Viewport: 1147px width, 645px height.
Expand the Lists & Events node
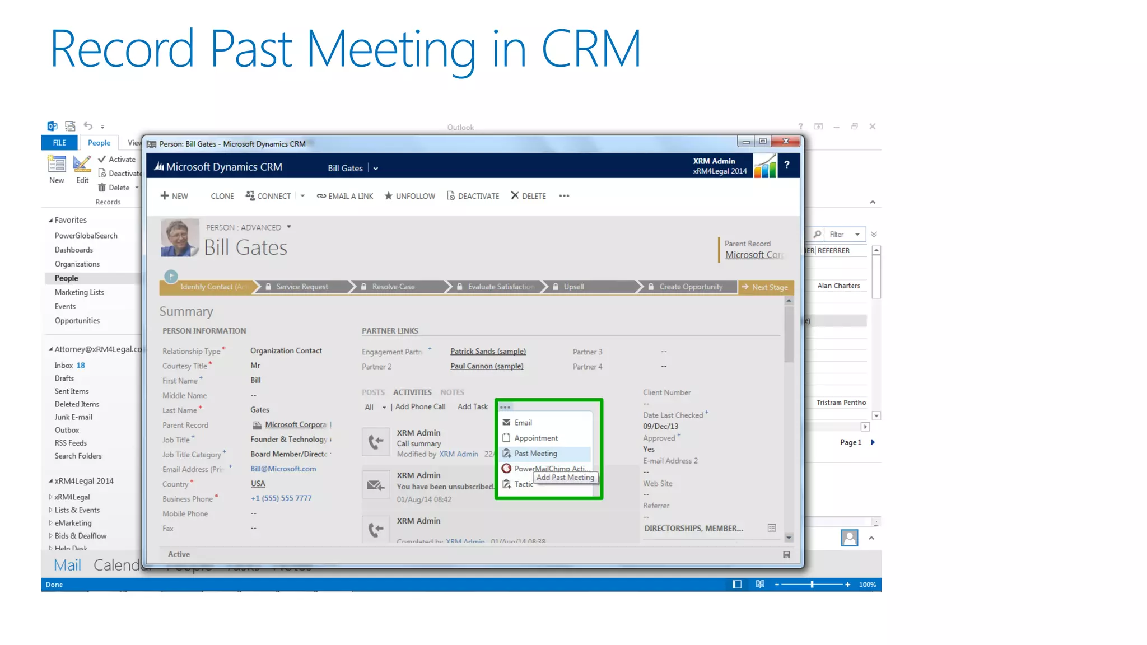coord(50,510)
